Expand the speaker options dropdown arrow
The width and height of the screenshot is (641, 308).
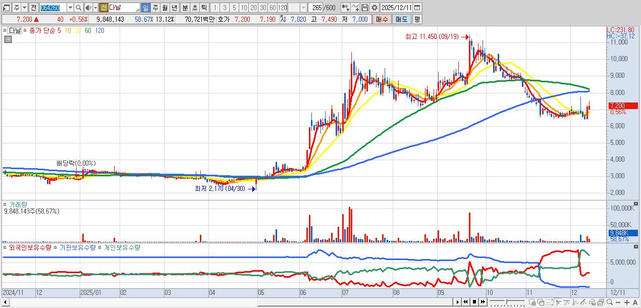95,8
